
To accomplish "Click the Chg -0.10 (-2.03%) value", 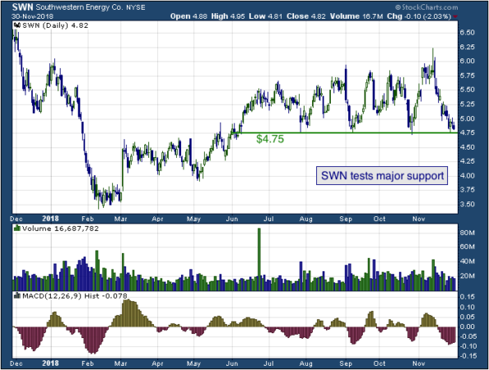I will pyautogui.click(x=419, y=16).
